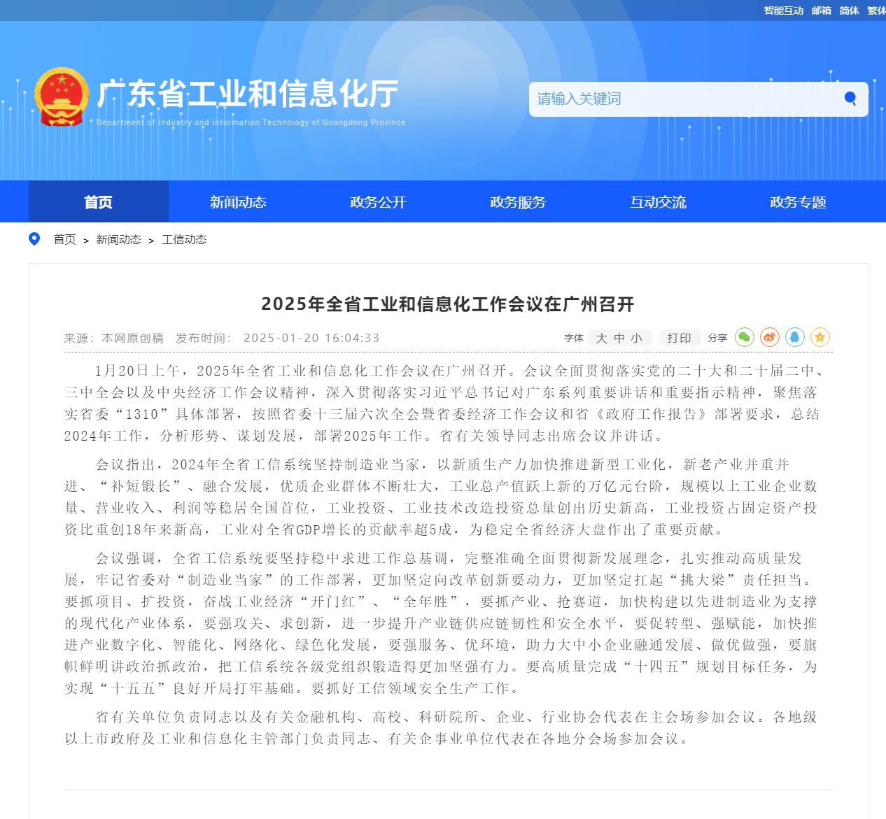Switch to 智能互动 in top bar
Viewport: 886px width, 819px height.
pos(783,10)
